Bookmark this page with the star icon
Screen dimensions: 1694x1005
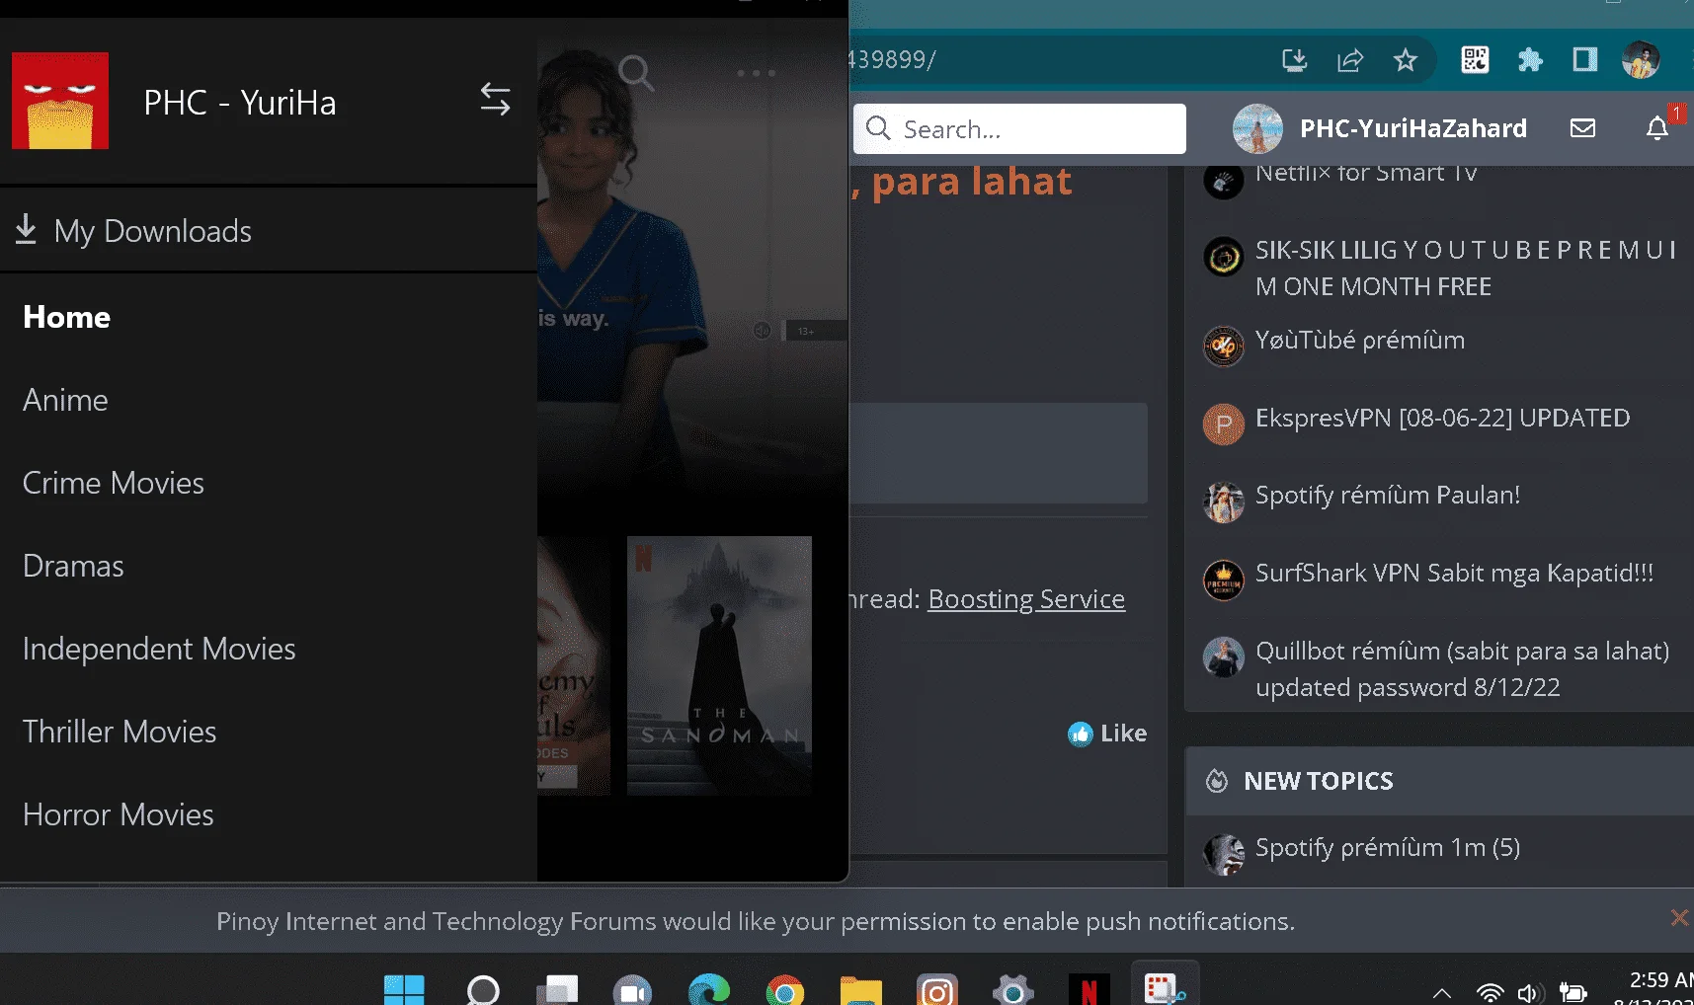1406,60
